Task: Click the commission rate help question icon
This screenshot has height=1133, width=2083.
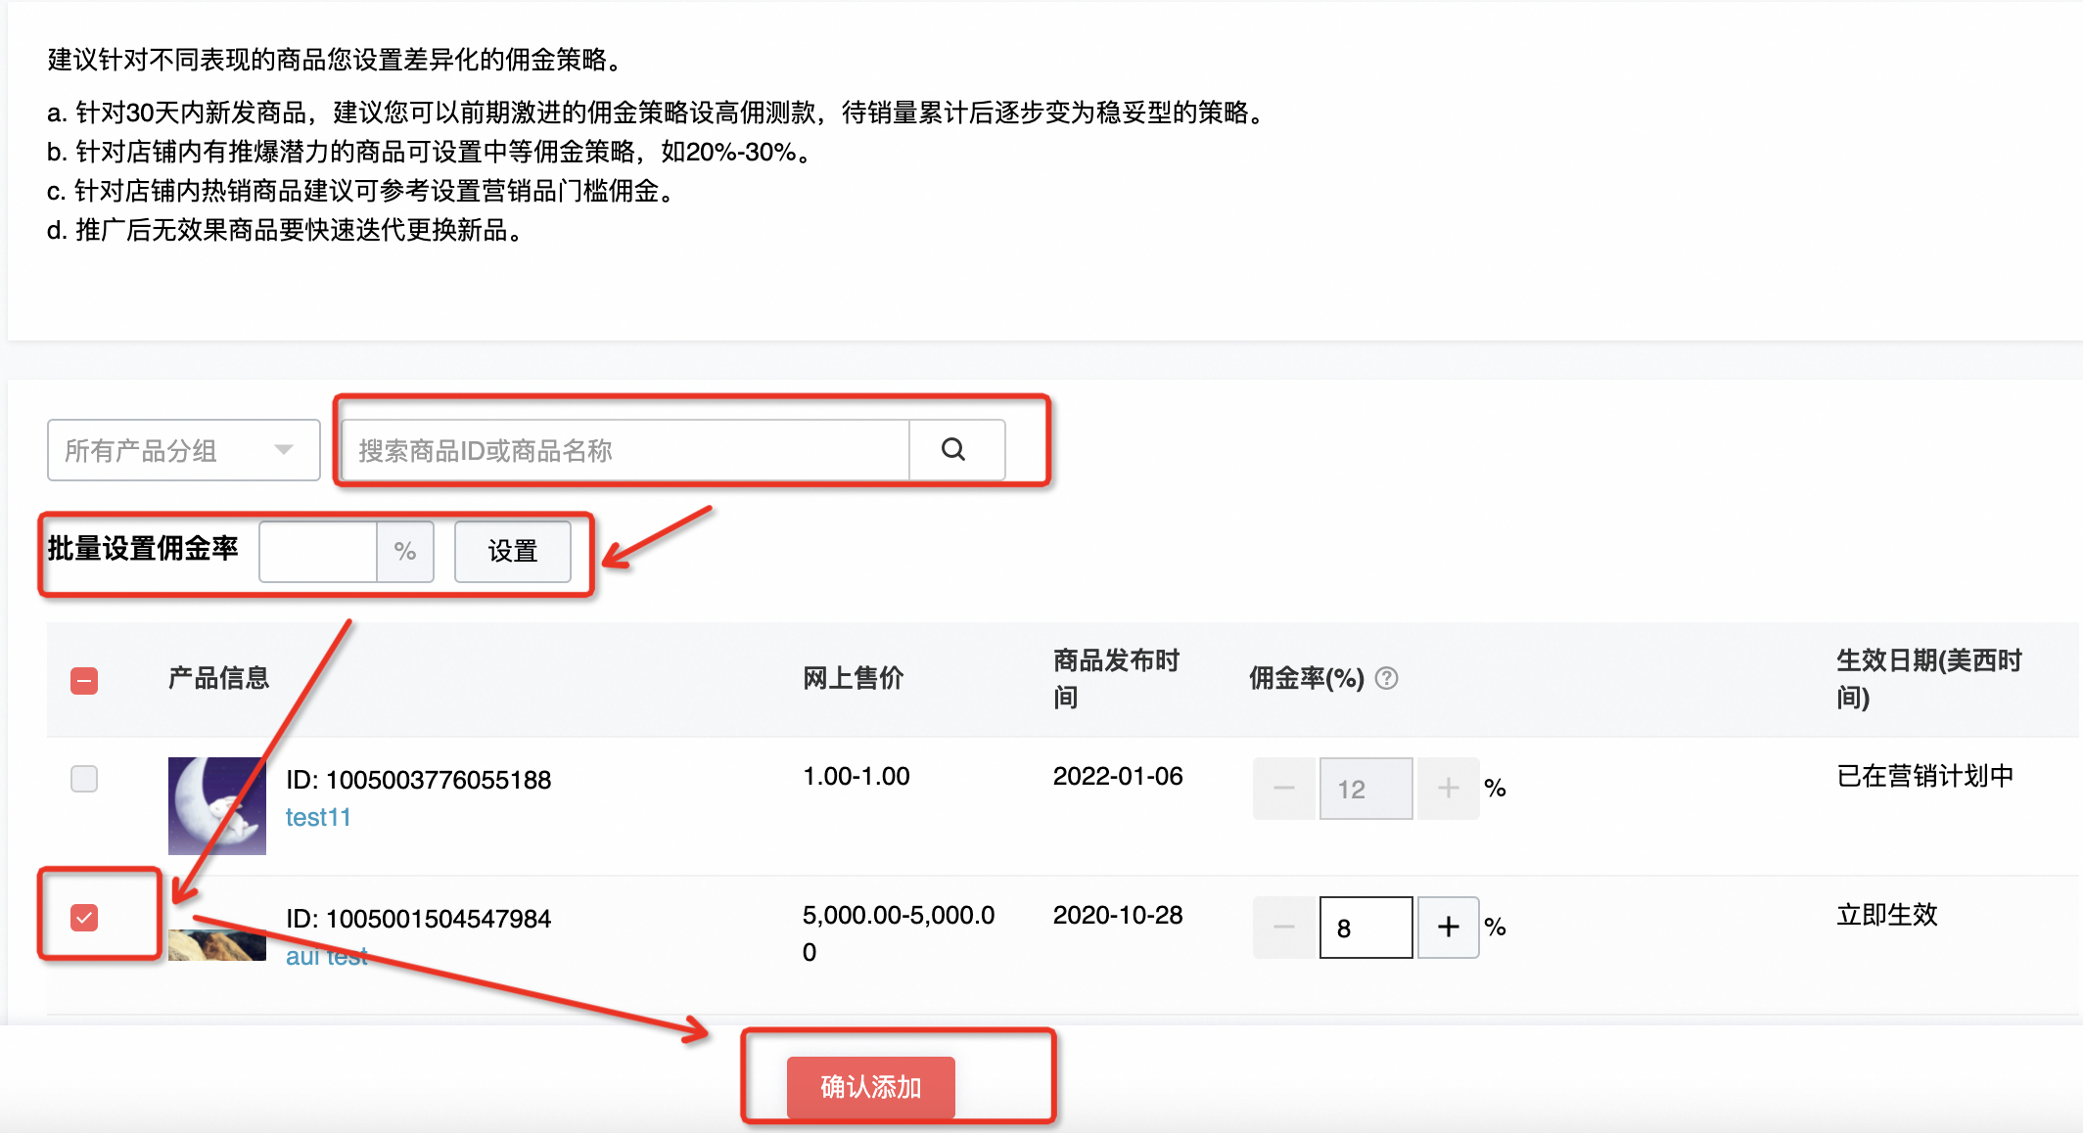Action: (1386, 678)
